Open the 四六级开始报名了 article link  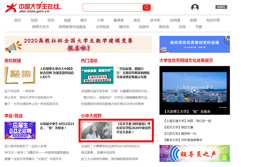click(25, 146)
